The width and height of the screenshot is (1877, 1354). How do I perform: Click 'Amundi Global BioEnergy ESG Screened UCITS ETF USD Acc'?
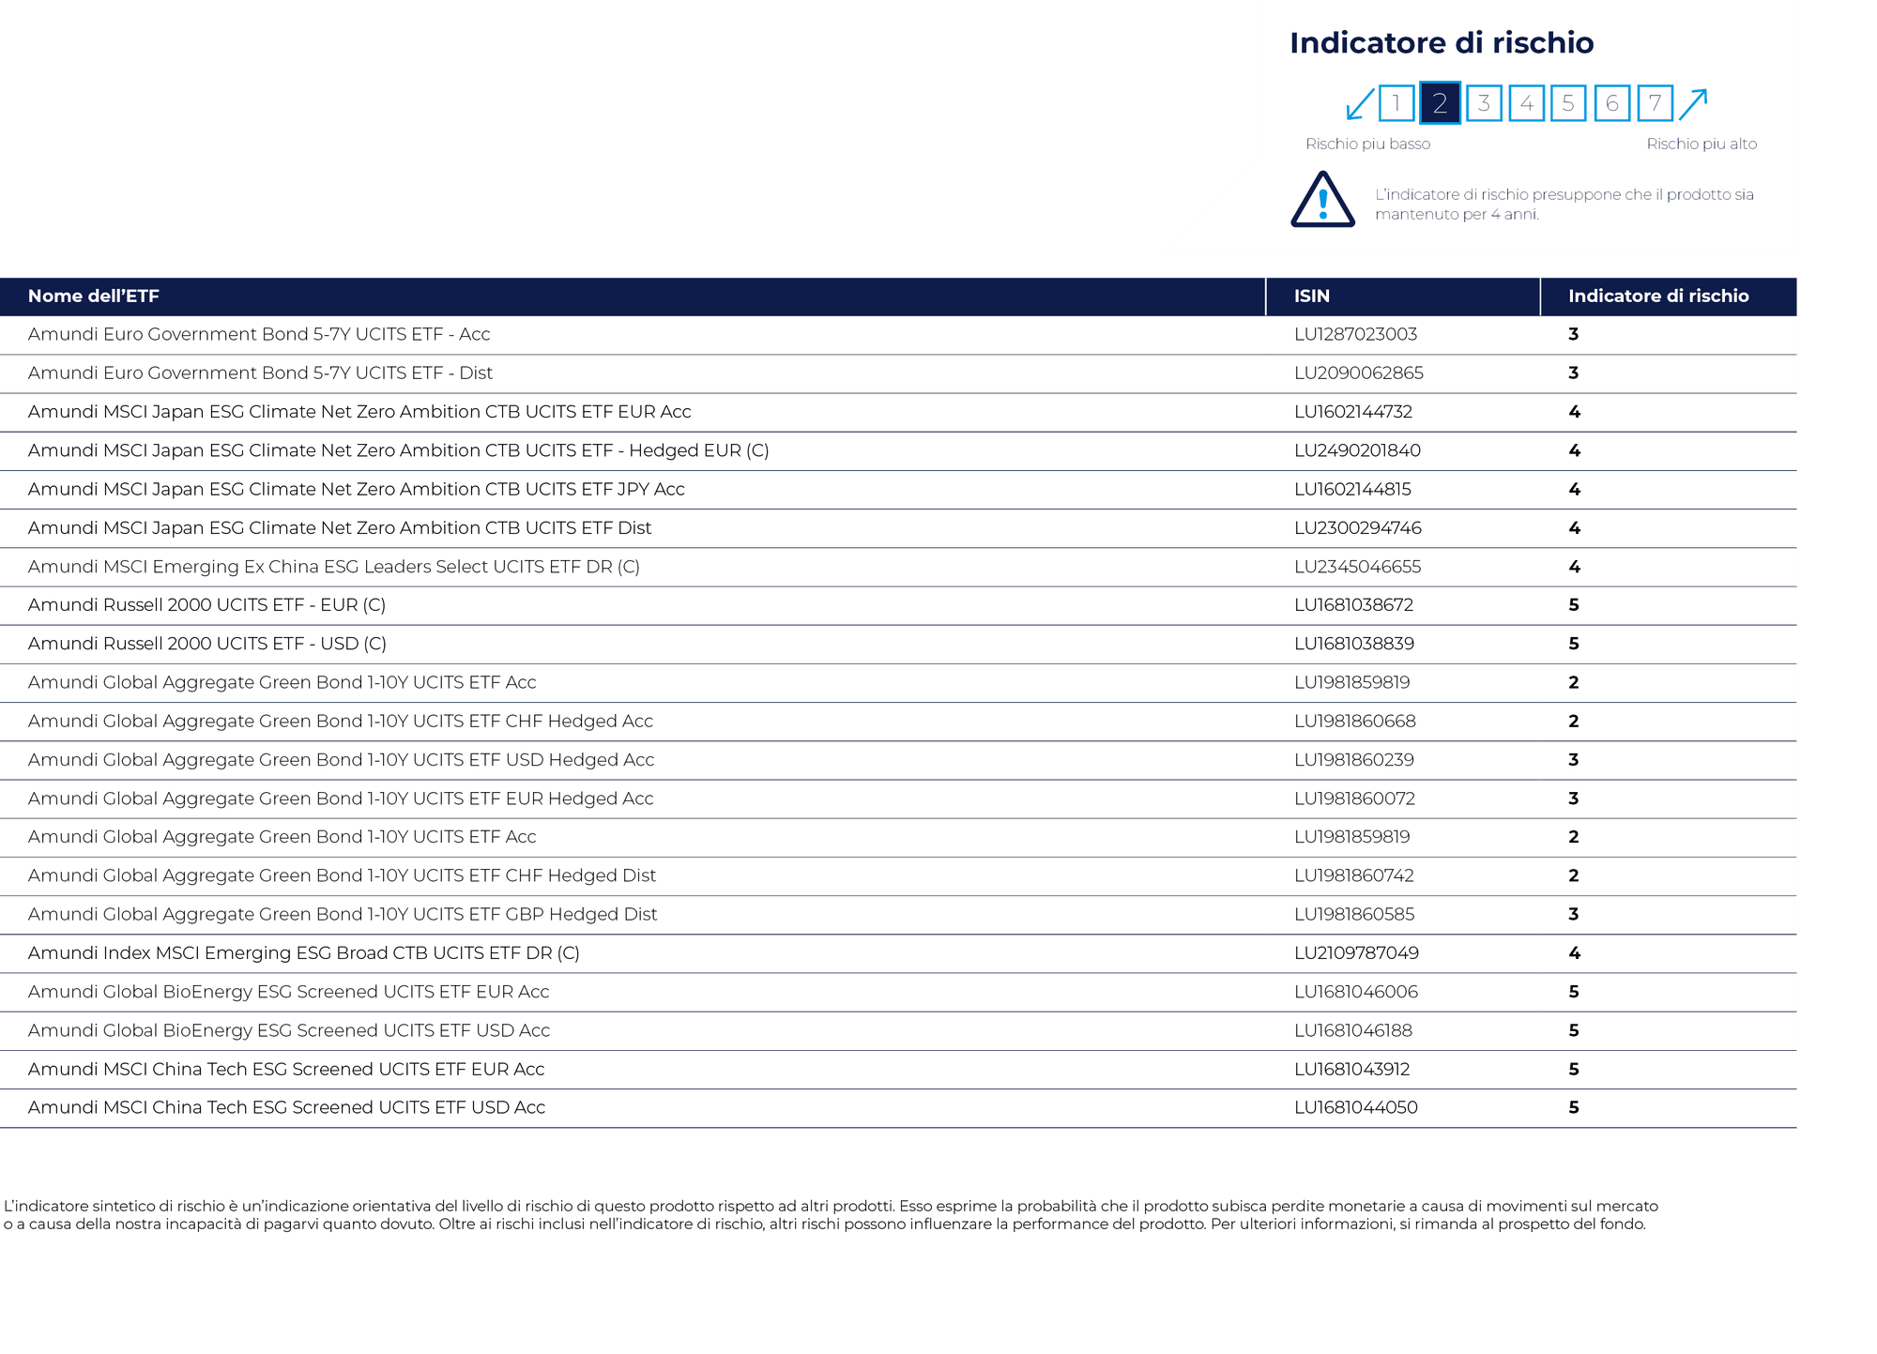click(288, 1030)
